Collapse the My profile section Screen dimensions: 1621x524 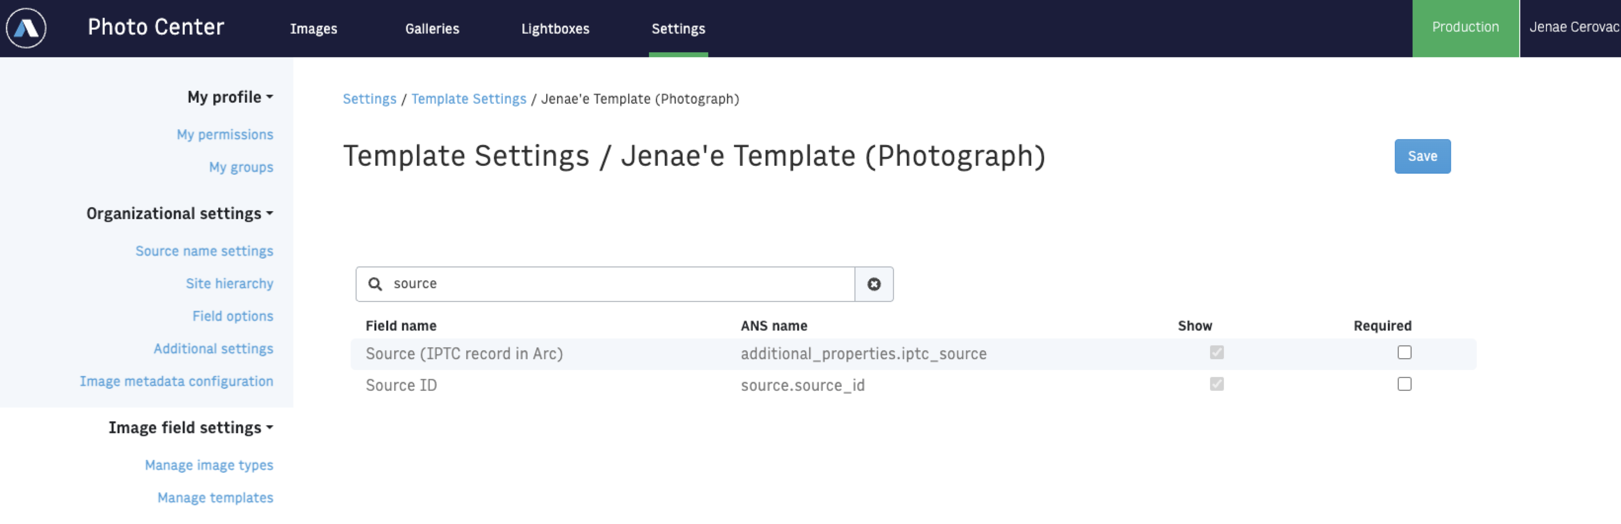click(230, 97)
